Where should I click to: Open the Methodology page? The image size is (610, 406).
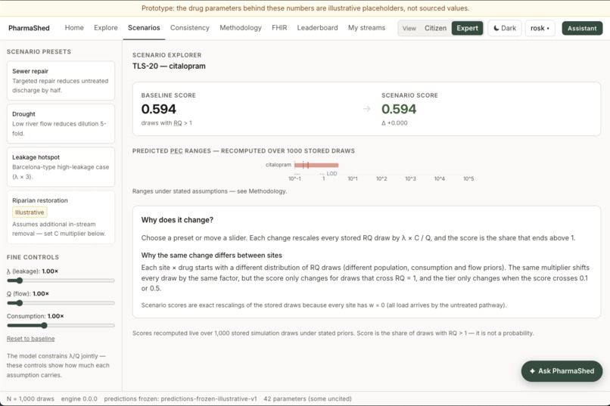tap(241, 27)
